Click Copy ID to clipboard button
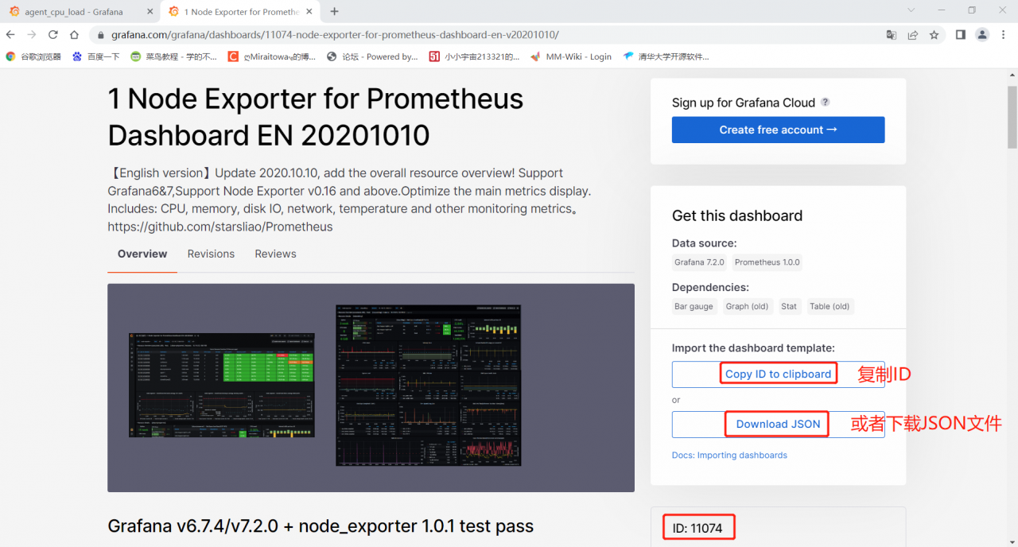 pos(778,374)
